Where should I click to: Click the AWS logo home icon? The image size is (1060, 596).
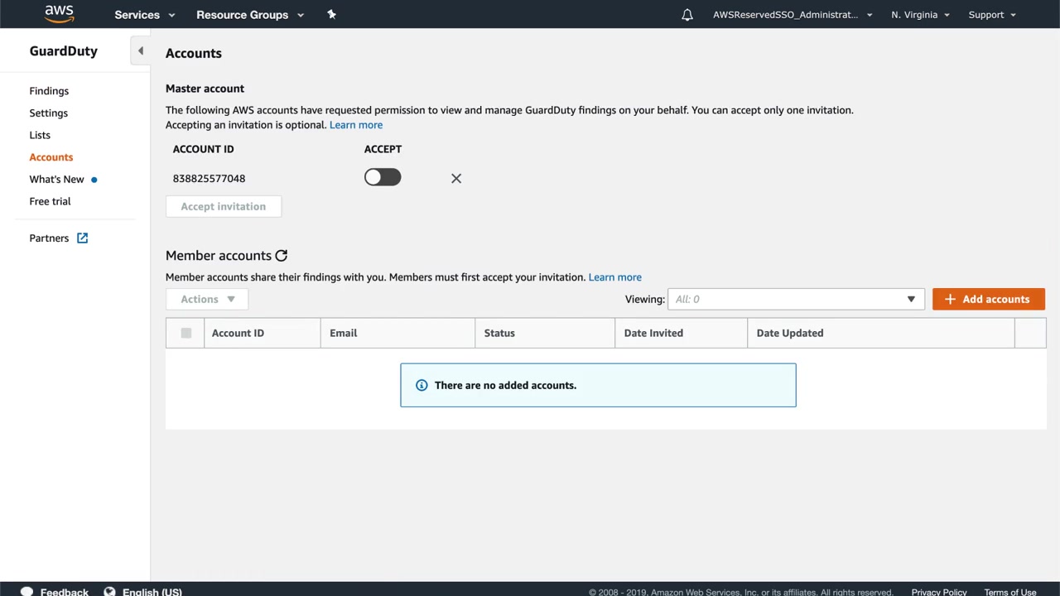(59, 14)
